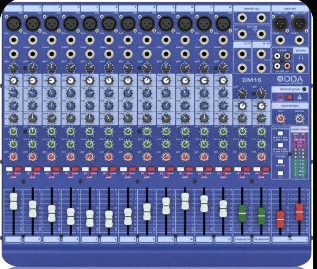Click the channel 1 fader cap
This screenshot has width=317, height=269.
point(14,201)
